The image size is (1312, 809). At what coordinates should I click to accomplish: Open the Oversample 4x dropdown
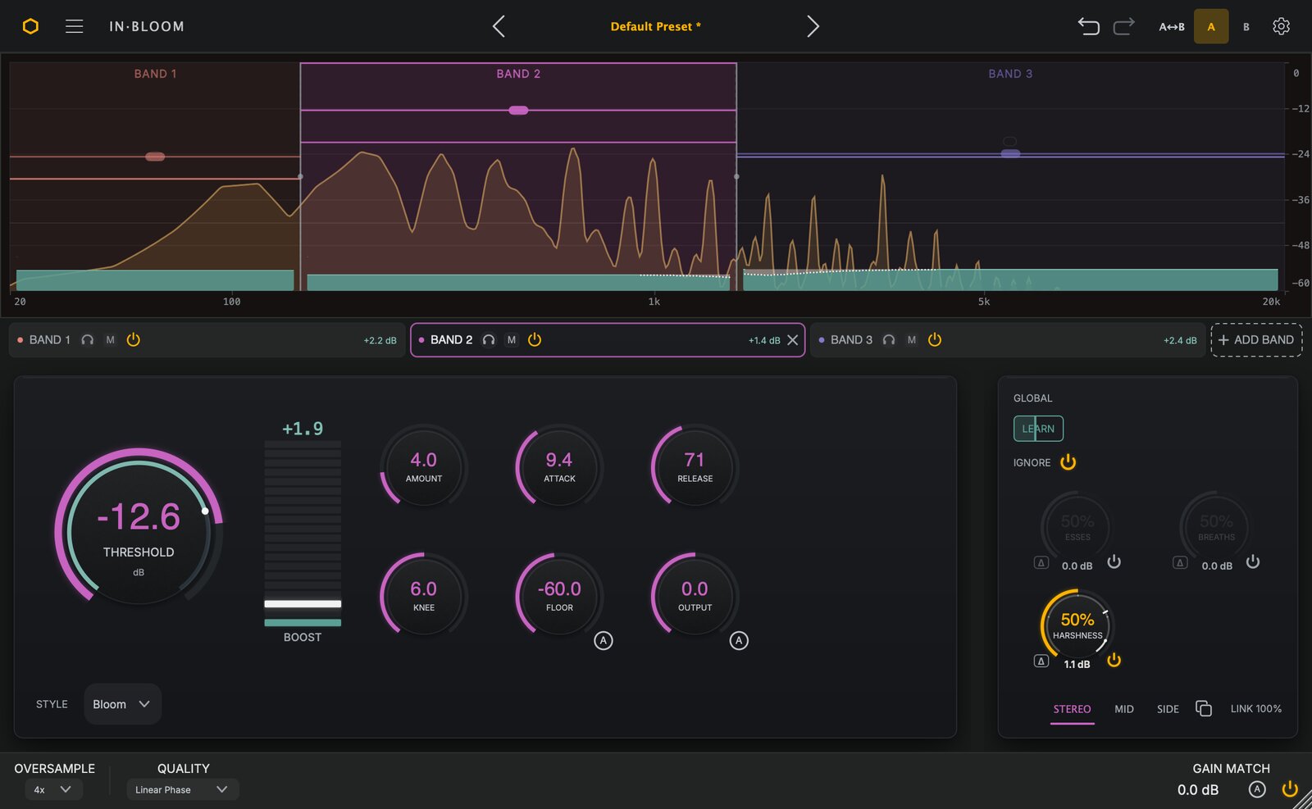[53, 789]
